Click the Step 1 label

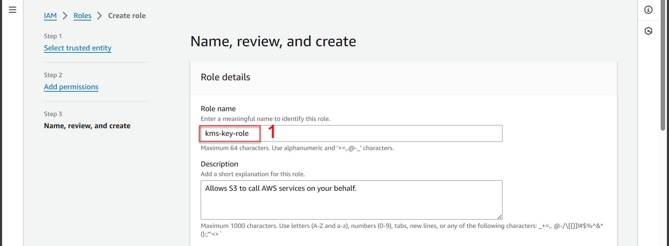(53, 36)
